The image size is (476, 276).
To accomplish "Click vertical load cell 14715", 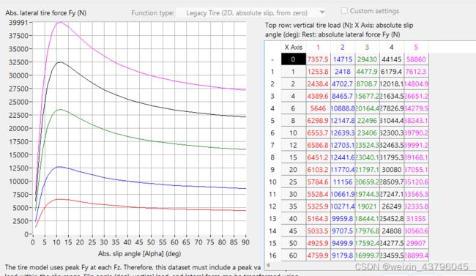I will coord(343,59).
